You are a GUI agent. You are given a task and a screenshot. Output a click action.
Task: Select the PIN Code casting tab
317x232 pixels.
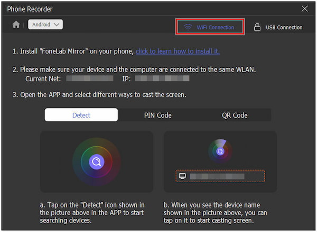[157, 115]
